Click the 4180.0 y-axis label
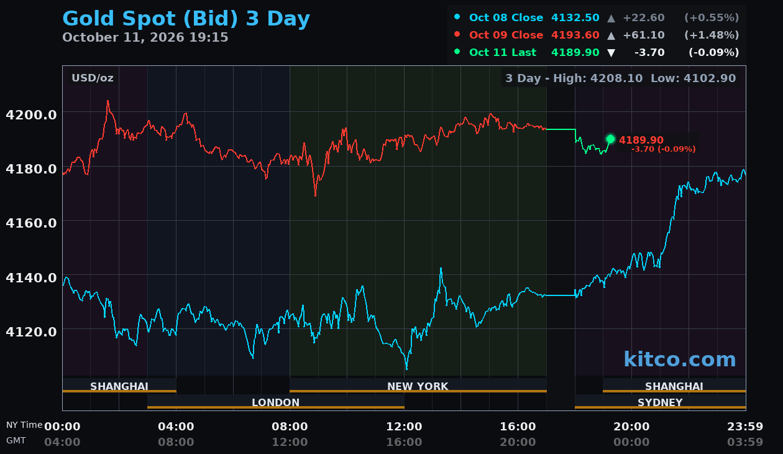The height and width of the screenshot is (454, 783). pyautogui.click(x=31, y=169)
